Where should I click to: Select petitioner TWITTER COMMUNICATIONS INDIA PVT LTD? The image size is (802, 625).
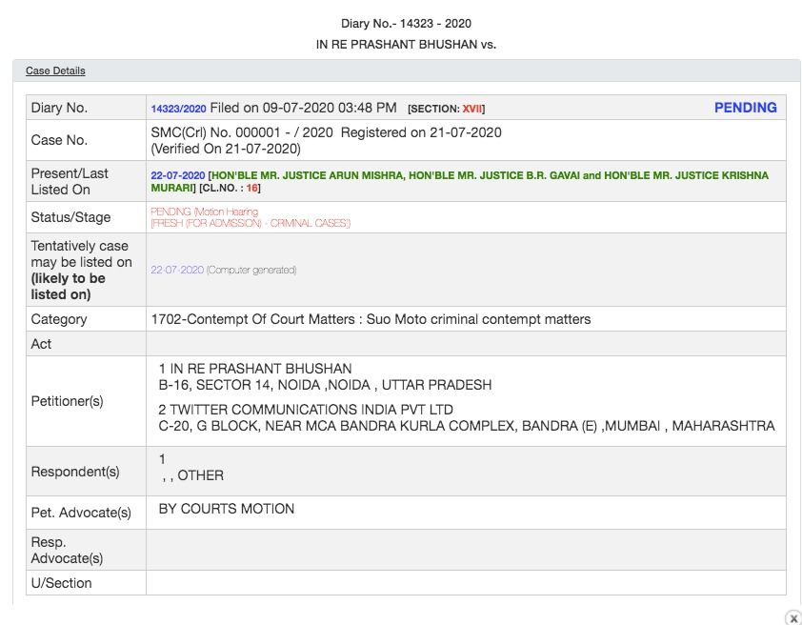pos(305,410)
